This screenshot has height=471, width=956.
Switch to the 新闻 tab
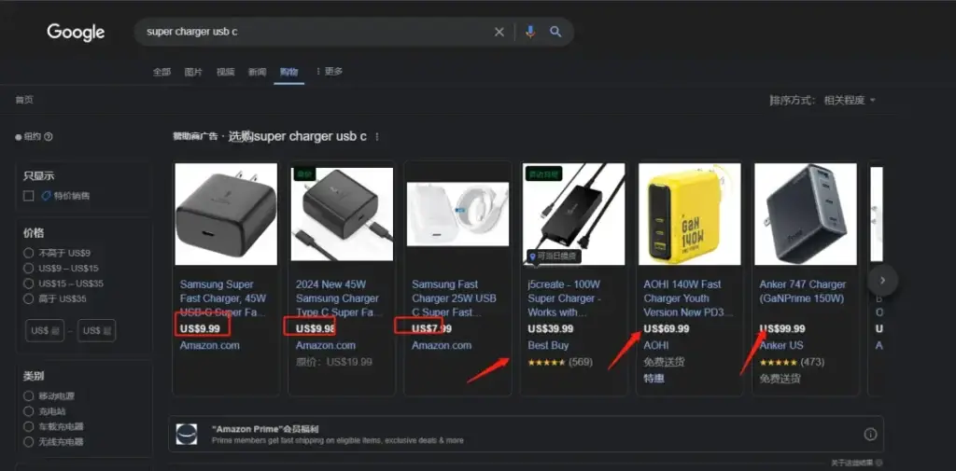257,72
